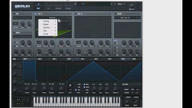
Task: Click the MASTER volume knob
Action: tap(131, 5)
